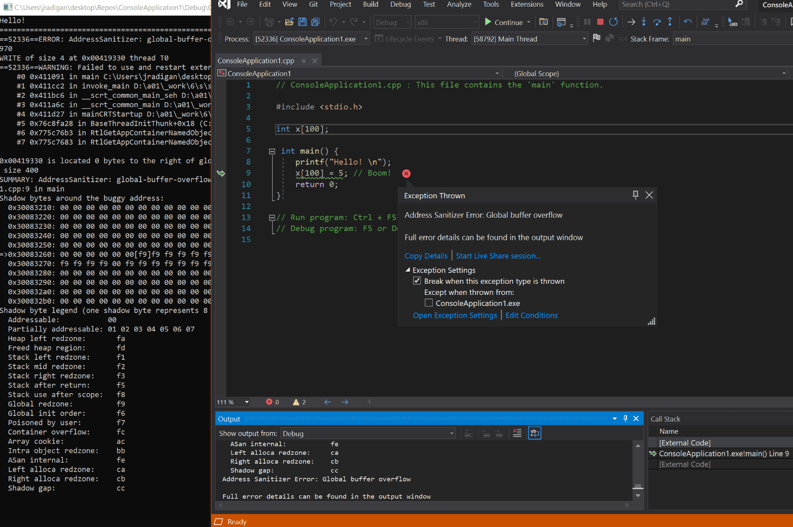Uncheck Break when this exception type is thrown
Image resolution: width=793 pixels, height=527 pixels.
click(x=417, y=281)
